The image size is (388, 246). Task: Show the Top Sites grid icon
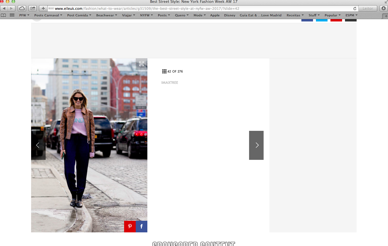12,15
